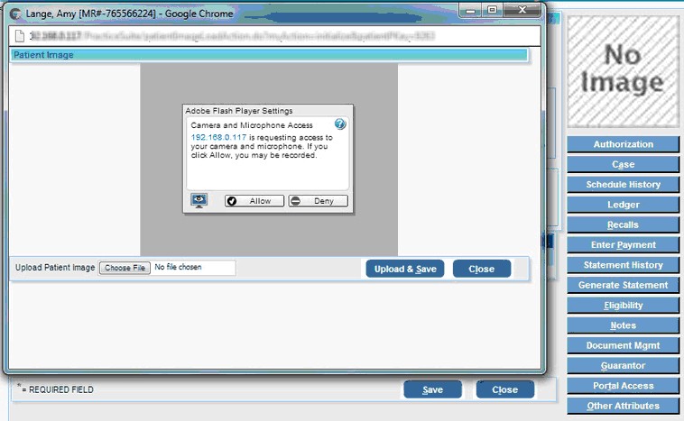Allow camera and microphone access
The height and width of the screenshot is (421, 684).
click(x=254, y=201)
